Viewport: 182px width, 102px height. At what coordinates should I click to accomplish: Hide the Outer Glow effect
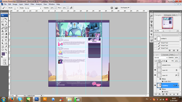(x=162, y=82)
